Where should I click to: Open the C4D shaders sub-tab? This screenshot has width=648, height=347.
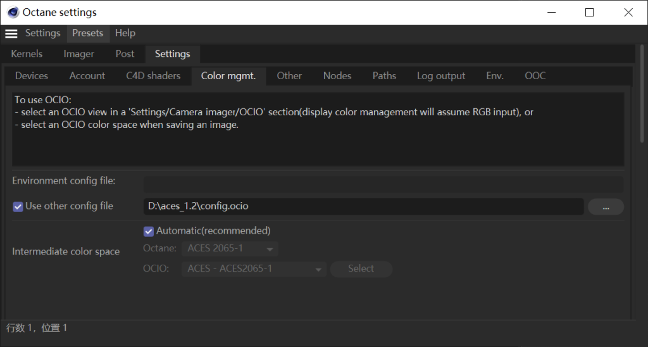(153, 76)
